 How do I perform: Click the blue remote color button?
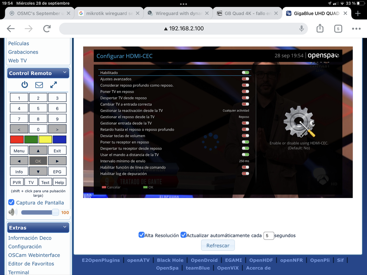[60, 139]
